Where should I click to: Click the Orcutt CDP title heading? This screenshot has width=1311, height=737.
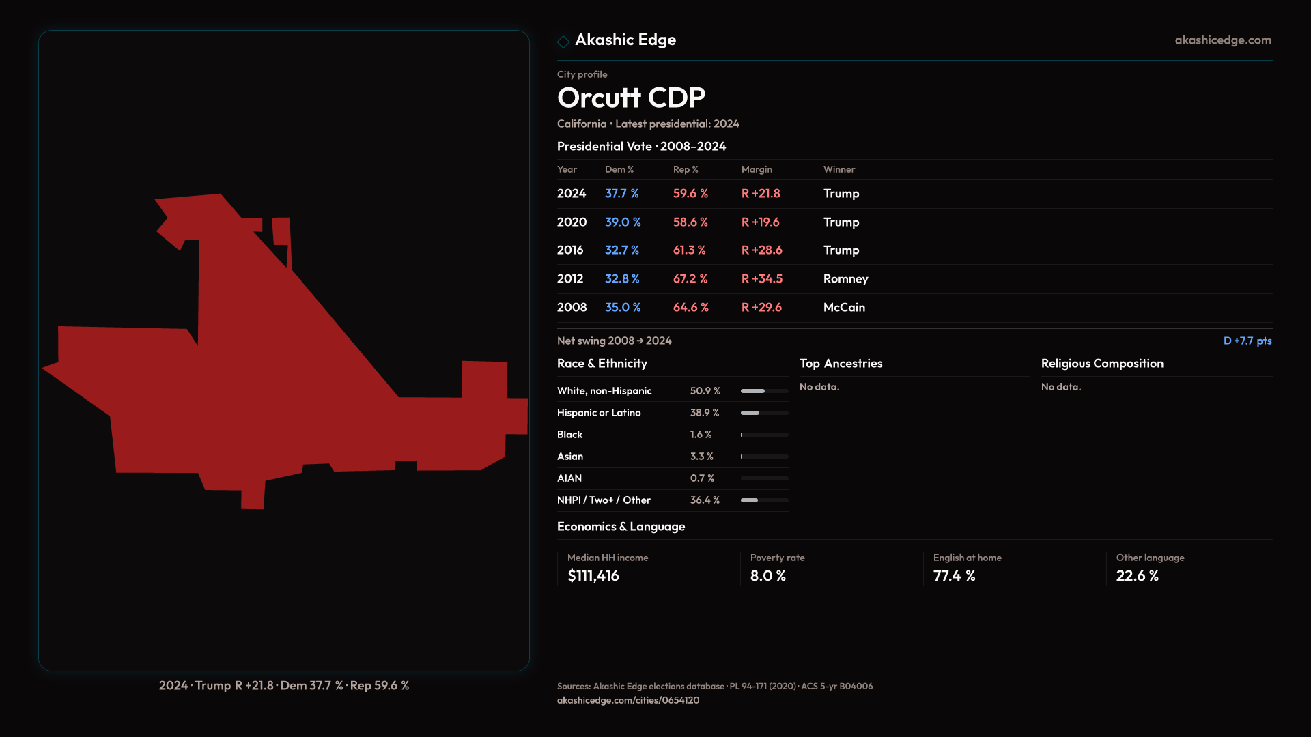630,98
